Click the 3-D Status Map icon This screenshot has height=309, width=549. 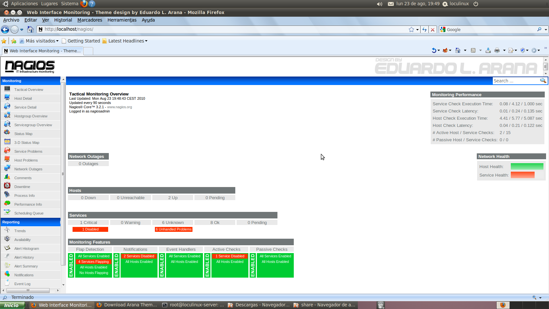pyautogui.click(x=7, y=142)
